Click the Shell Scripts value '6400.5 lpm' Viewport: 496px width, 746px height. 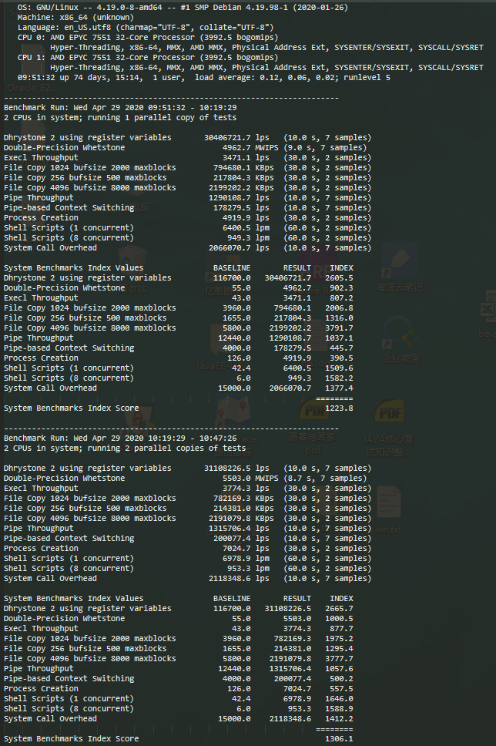point(246,227)
